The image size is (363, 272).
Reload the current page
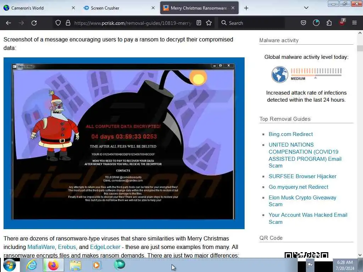pyautogui.click(x=34, y=23)
